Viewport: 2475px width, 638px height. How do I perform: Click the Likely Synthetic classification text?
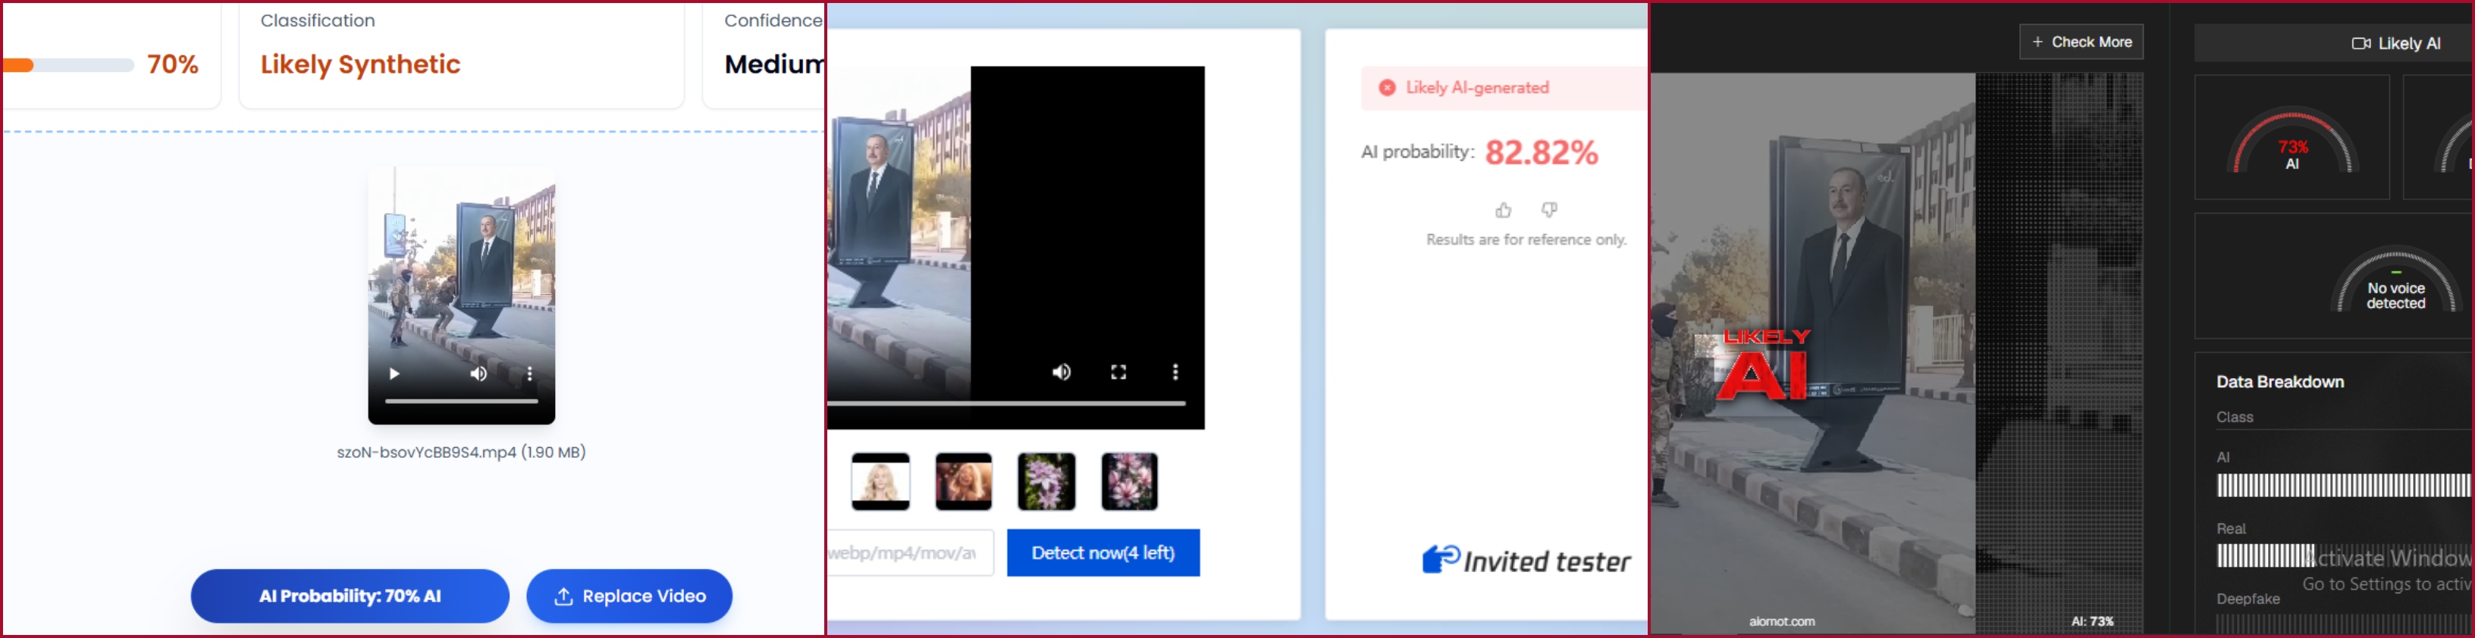360,64
